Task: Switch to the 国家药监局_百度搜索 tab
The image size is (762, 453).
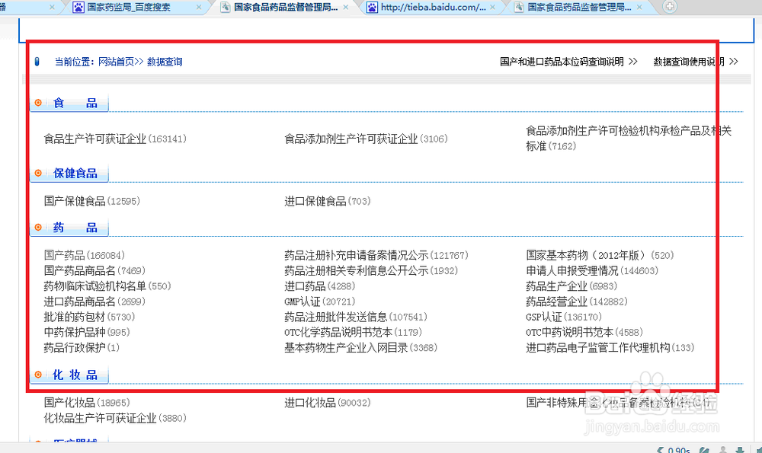Action: (x=128, y=7)
